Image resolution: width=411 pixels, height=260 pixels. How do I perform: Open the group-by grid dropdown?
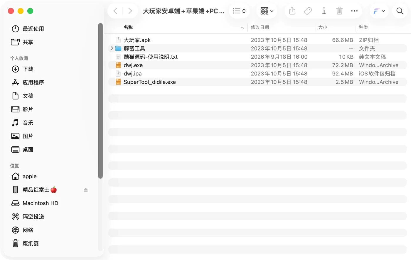[x=267, y=11]
